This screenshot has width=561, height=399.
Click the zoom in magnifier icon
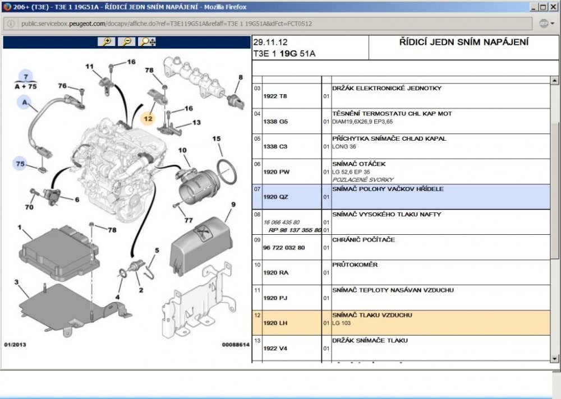106,42
